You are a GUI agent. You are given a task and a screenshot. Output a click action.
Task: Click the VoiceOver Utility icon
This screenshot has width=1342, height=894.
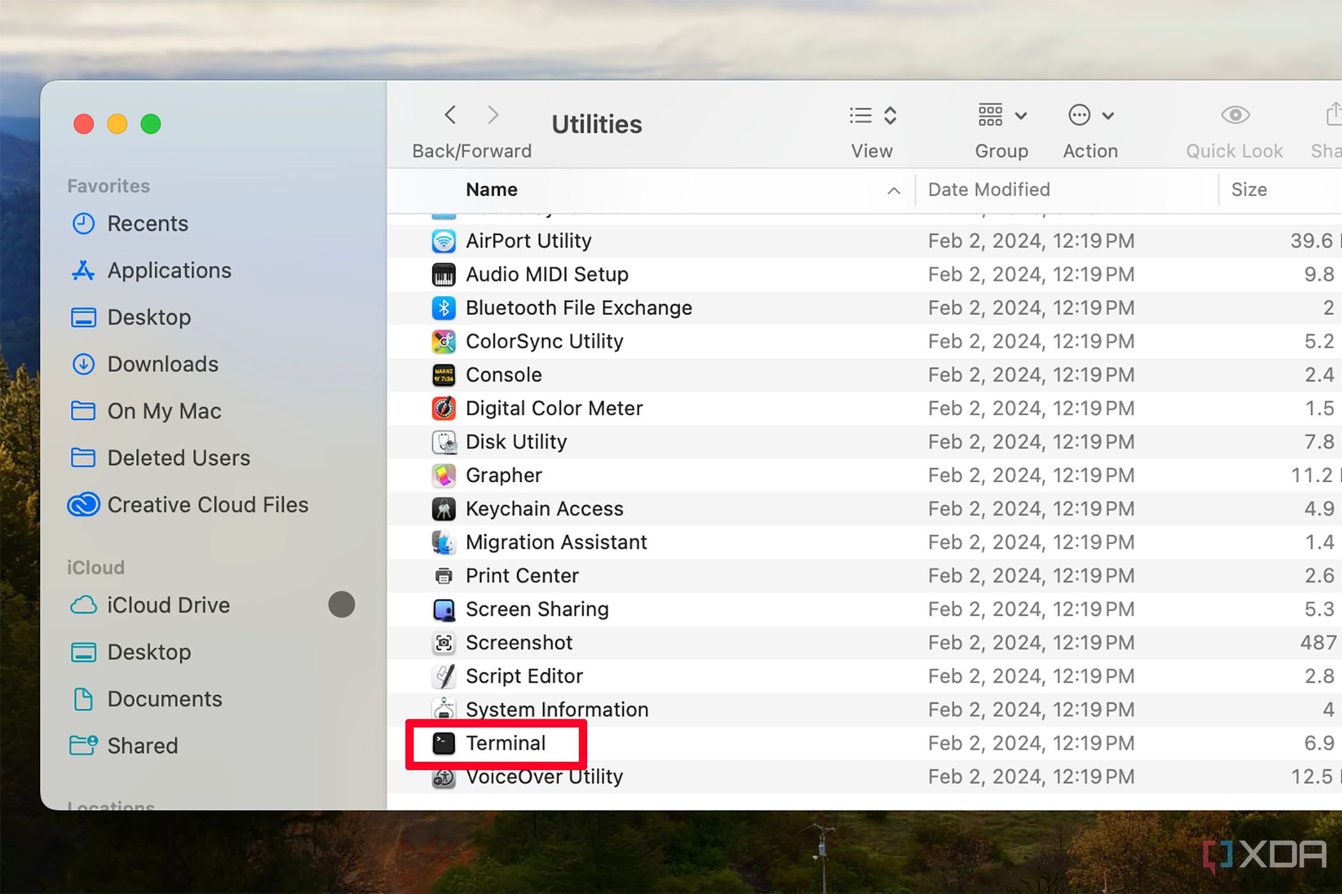click(x=443, y=777)
